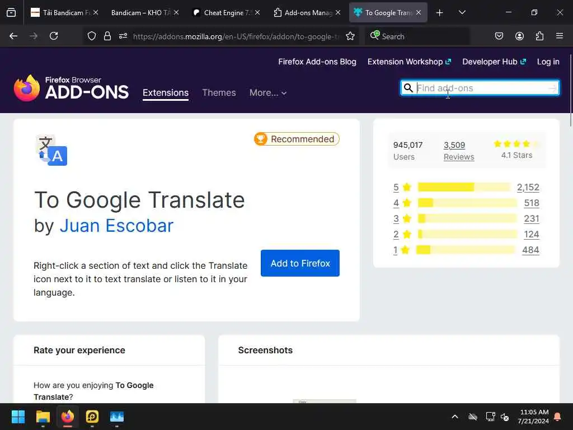Click the URL address bar
Viewport: 573px width, 430px height.
tap(236, 36)
